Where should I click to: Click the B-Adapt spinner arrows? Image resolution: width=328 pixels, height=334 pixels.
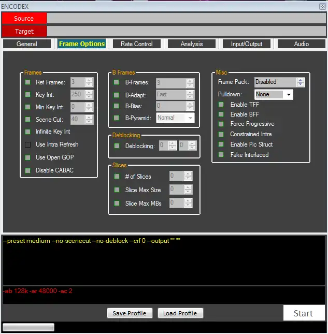pyautogui.click(x=190, y=95)
